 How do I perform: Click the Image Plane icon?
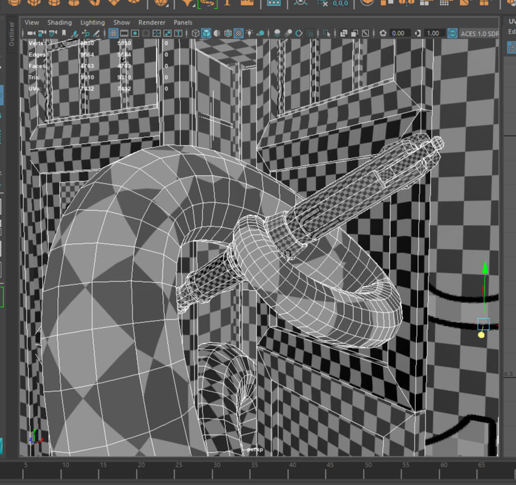pos(73,34)
